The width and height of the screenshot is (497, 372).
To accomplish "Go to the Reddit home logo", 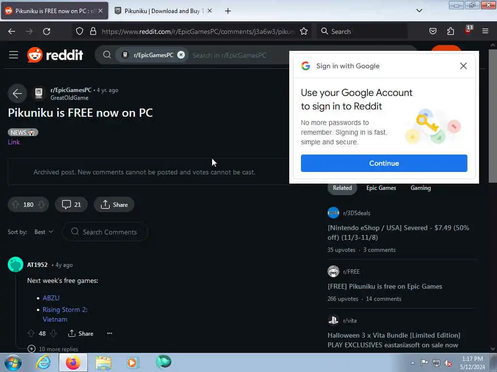I will 55,55.
